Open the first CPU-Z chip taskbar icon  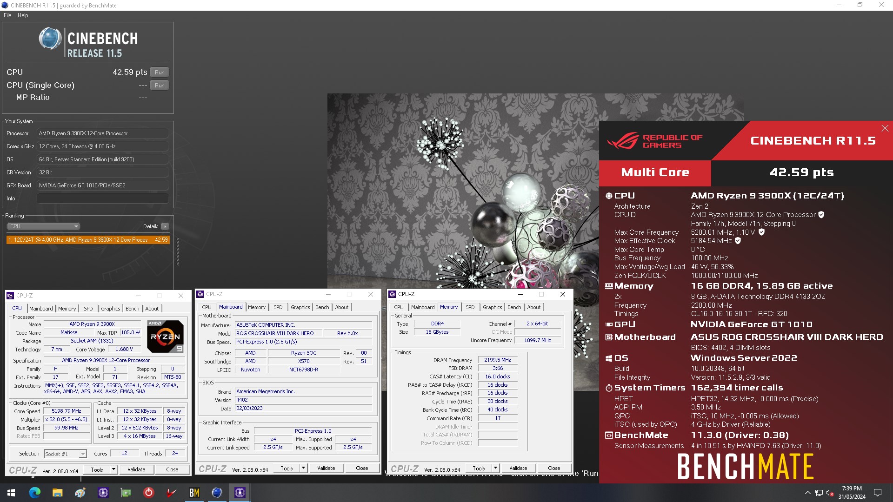tap(103, 493)
